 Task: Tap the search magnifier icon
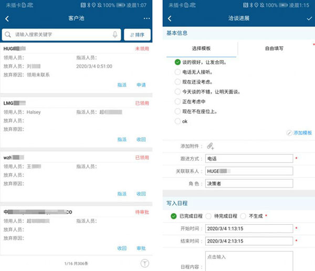point(8,35)
